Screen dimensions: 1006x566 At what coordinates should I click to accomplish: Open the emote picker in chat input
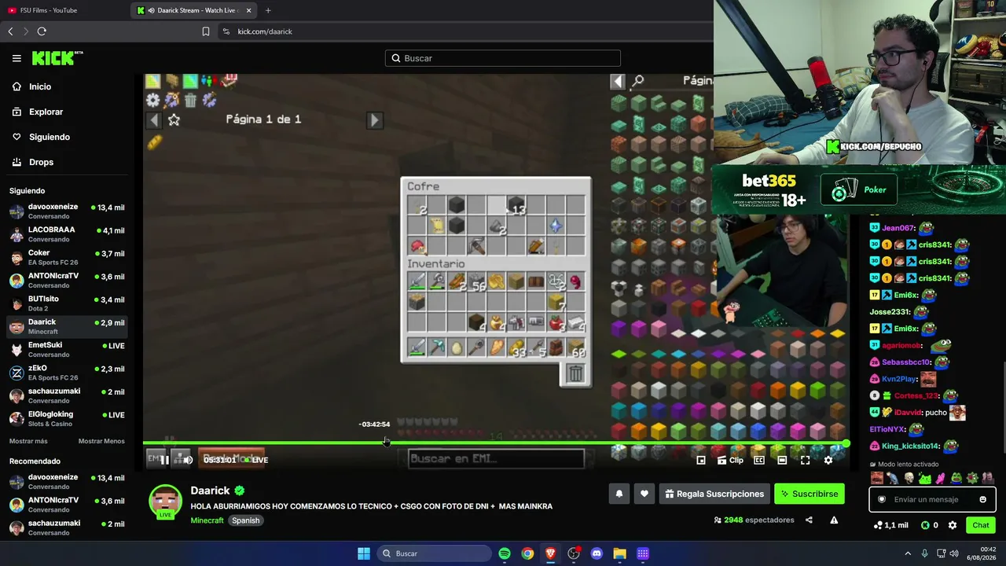(982, 499)
